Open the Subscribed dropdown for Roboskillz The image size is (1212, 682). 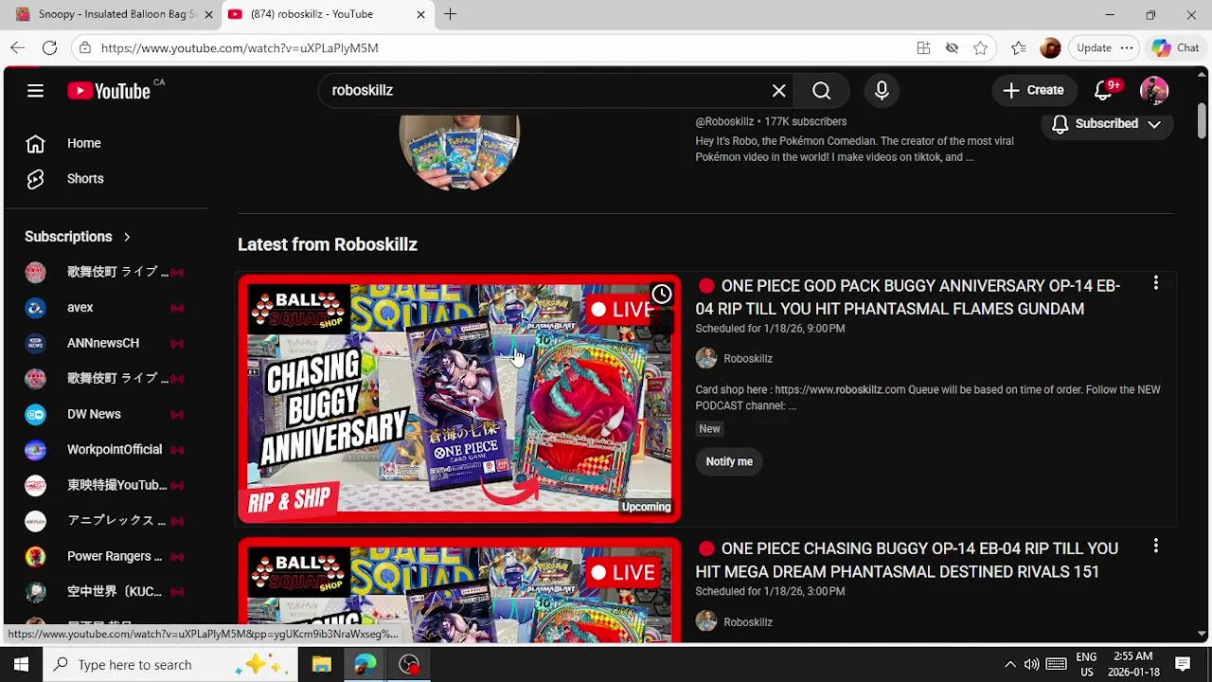(1107, 124)
